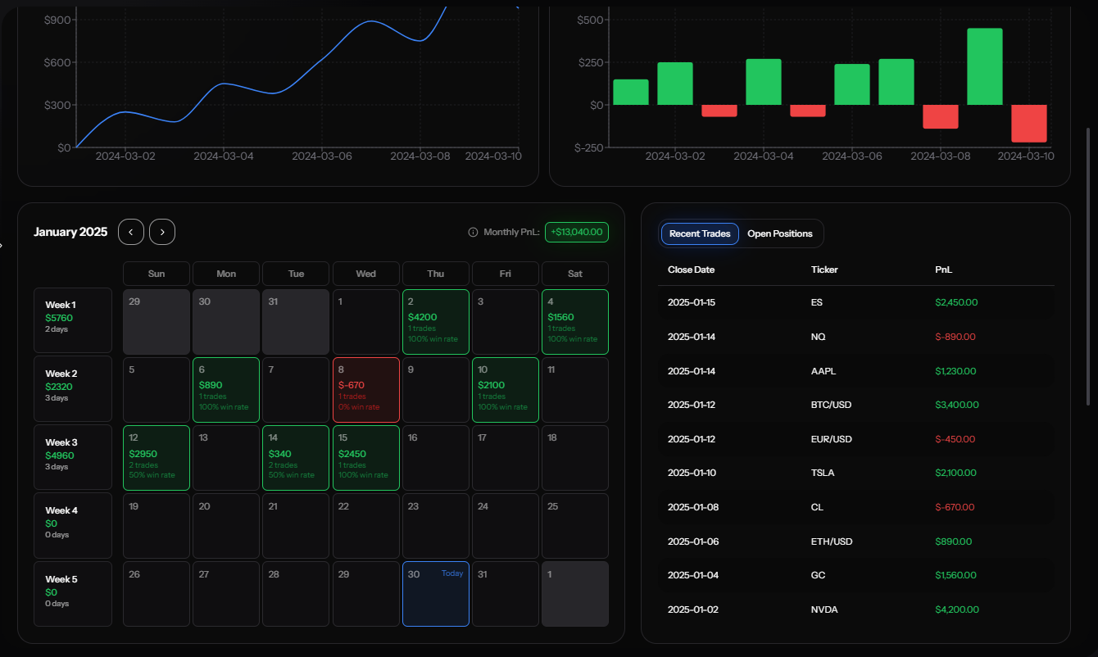Select the Week 3 summary card
The image size is (1098, 657).
pos(72,458)
